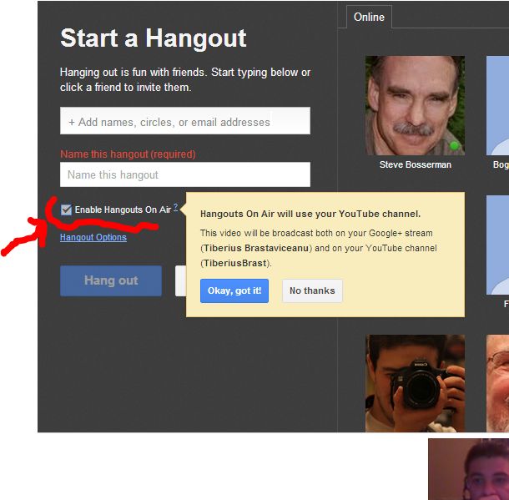
Task: Click the Start a Hangout heading
Action: [154, 38]
